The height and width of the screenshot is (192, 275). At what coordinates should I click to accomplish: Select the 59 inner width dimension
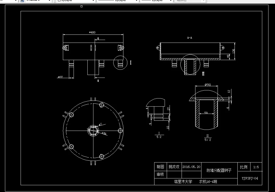point(206,113)
